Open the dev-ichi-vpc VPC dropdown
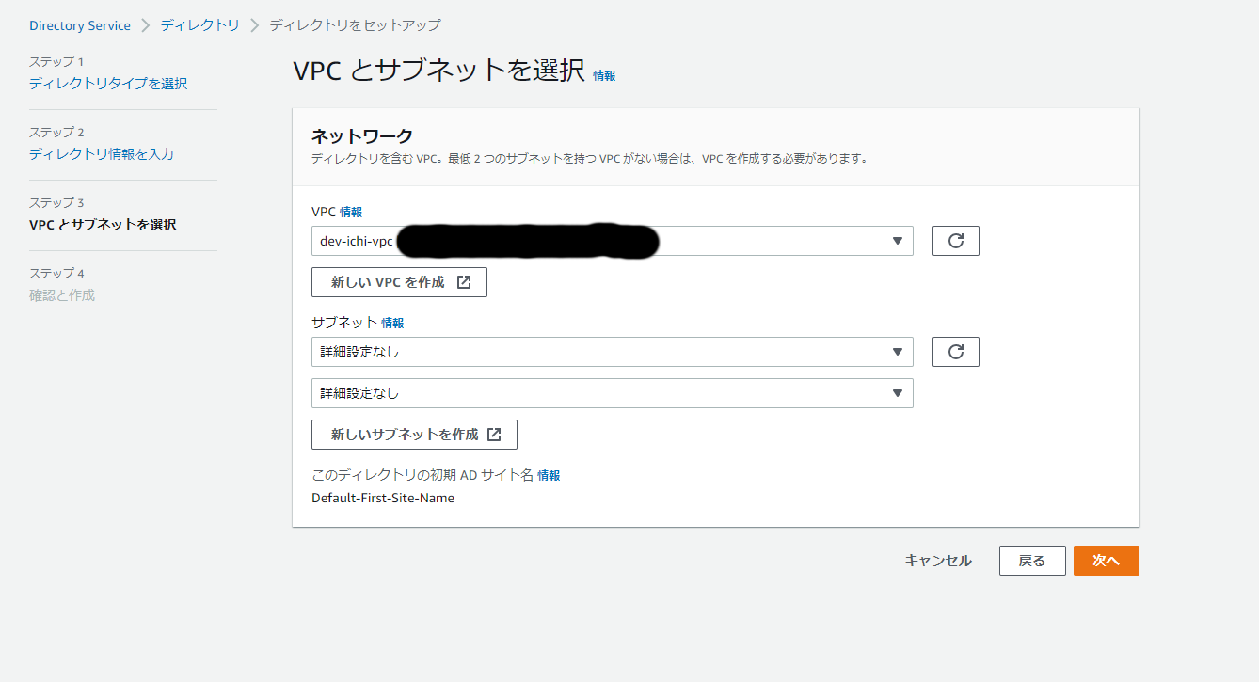The width and height of the screenshot is (1259, 682). pyautogui.click(x=612, y=241)
